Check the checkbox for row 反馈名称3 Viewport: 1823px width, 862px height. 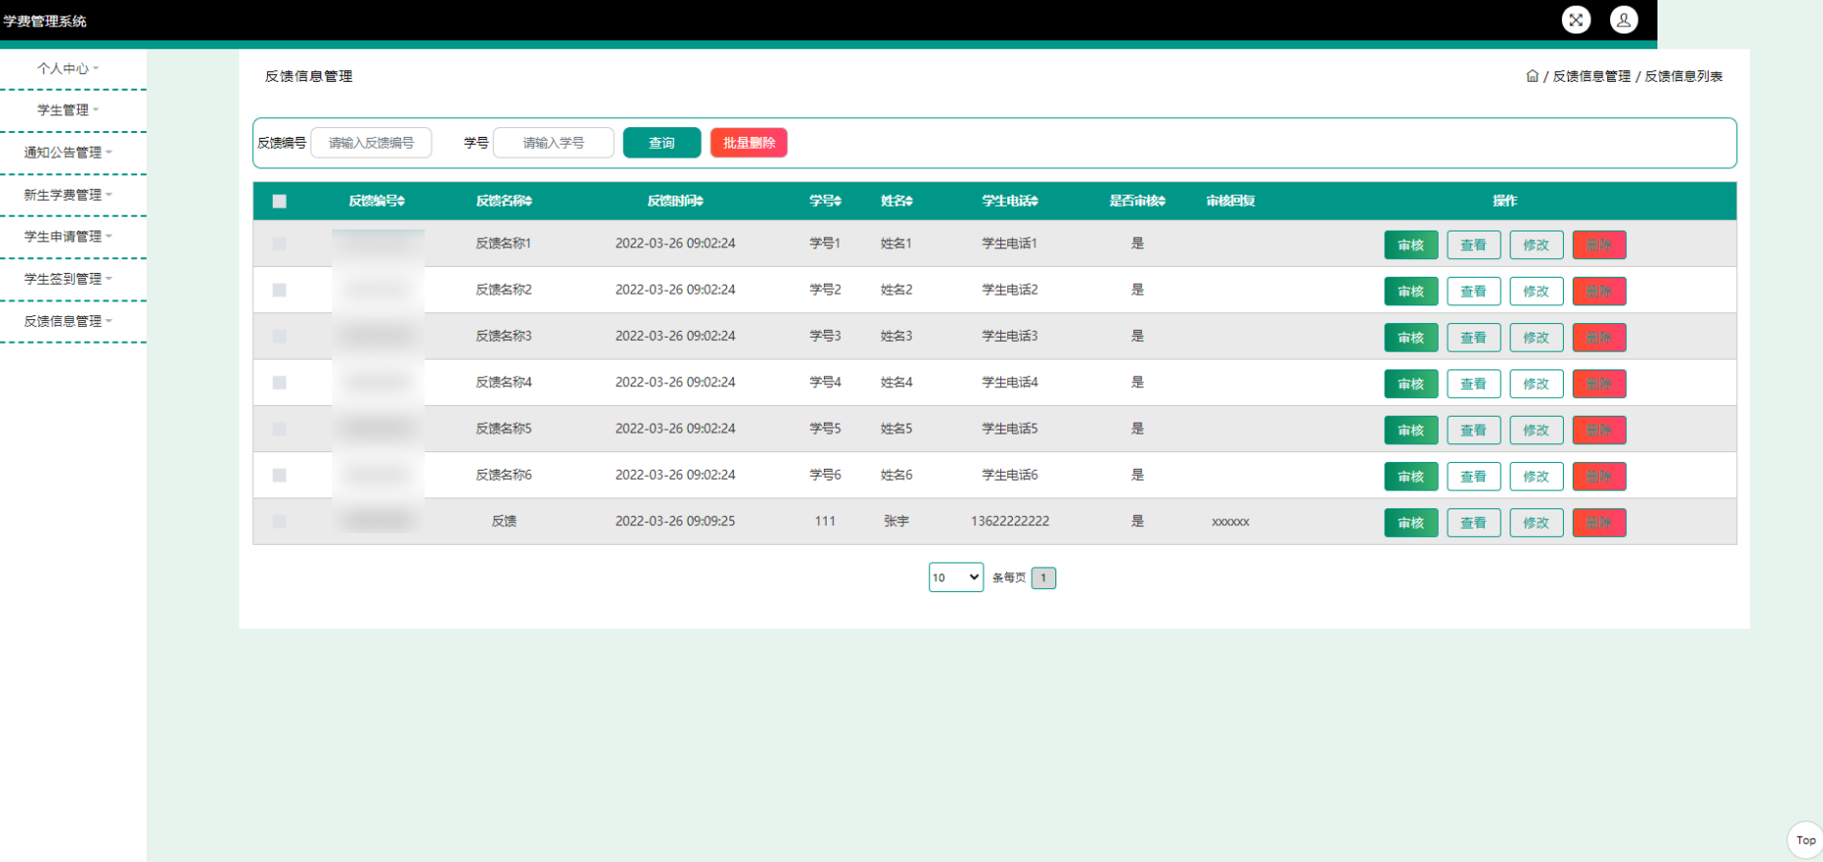point(280,336)
